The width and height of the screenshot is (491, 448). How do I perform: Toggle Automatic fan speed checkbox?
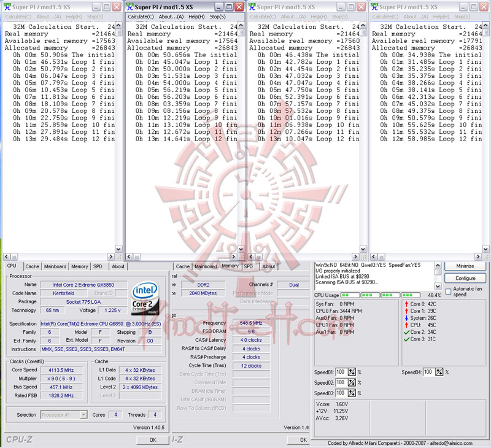point(449,291)
